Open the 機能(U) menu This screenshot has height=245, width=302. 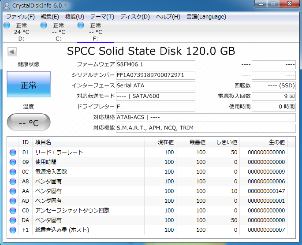click(x=75, y=17)
